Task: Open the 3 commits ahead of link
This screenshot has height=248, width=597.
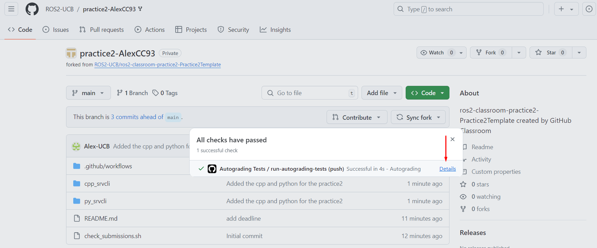Action: [137, 117]
